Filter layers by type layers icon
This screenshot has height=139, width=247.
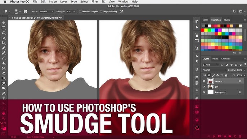click(232, 65)
